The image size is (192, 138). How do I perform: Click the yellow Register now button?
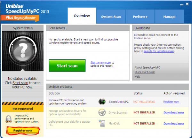point(23,131)
